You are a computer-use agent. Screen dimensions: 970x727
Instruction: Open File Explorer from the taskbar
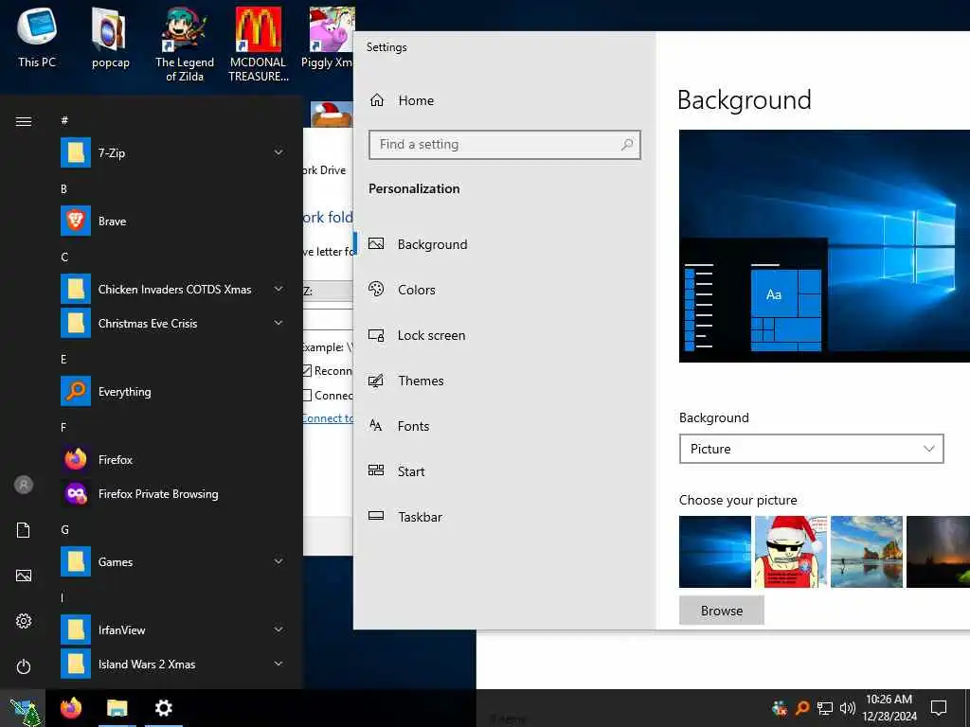pos(117,708)
